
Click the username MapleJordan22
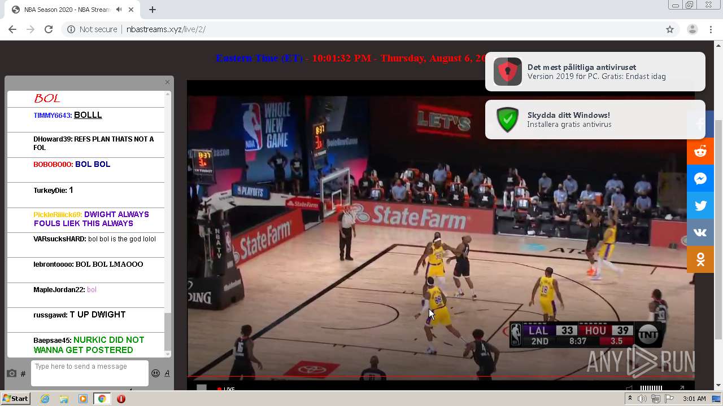point(59,290)
